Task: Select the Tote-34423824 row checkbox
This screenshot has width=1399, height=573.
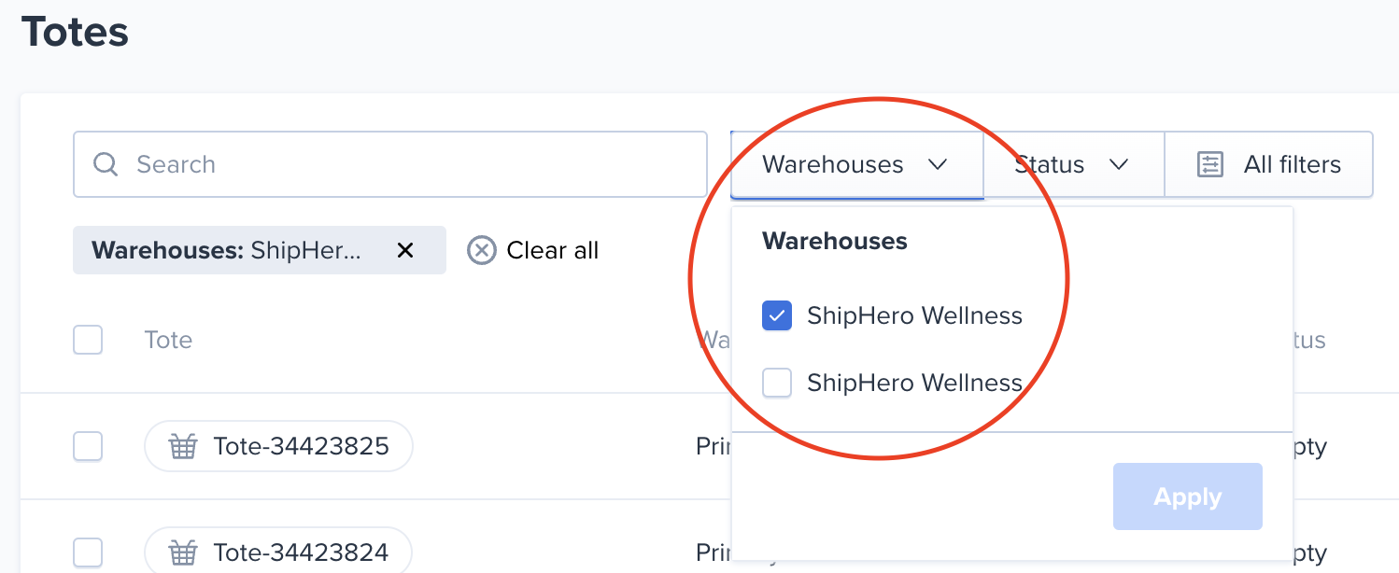Action: 88,552
